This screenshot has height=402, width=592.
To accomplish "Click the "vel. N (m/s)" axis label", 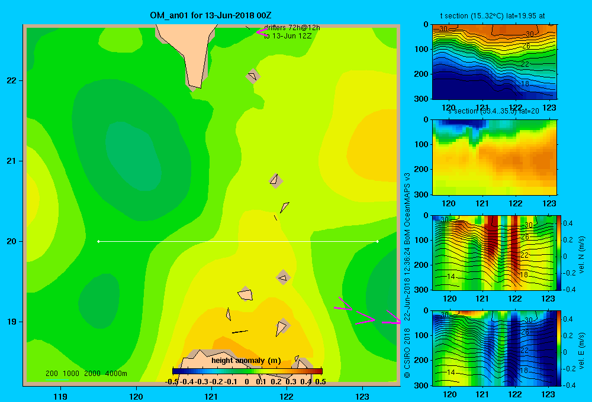I will [582, 255].
